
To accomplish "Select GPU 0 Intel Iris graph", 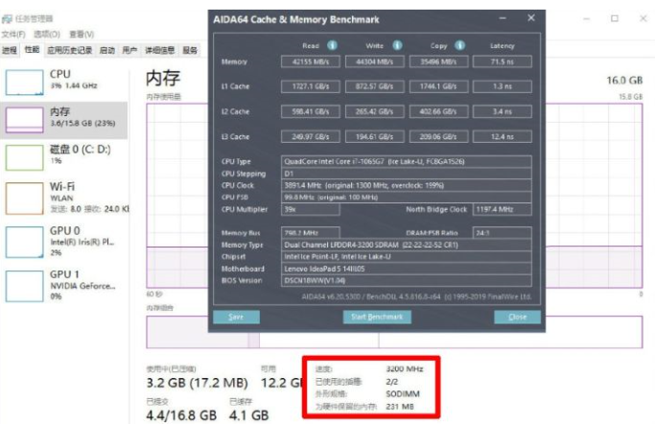I will point(23,241).
